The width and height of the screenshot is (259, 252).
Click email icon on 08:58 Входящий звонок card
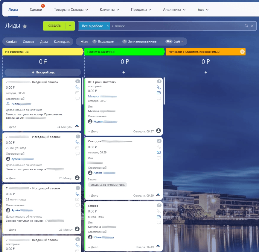click(77, 93)
